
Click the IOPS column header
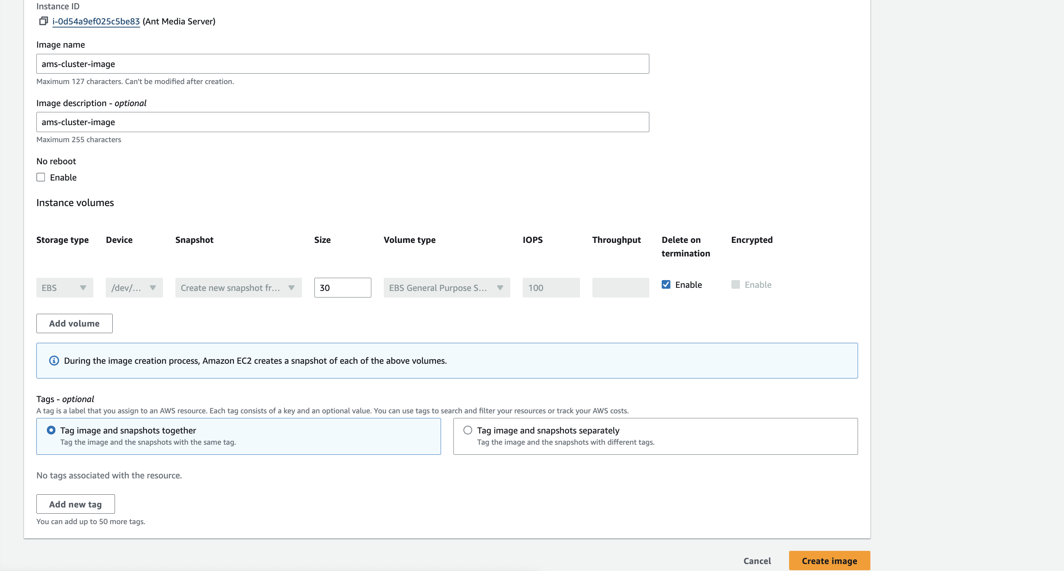click(532, 240)
